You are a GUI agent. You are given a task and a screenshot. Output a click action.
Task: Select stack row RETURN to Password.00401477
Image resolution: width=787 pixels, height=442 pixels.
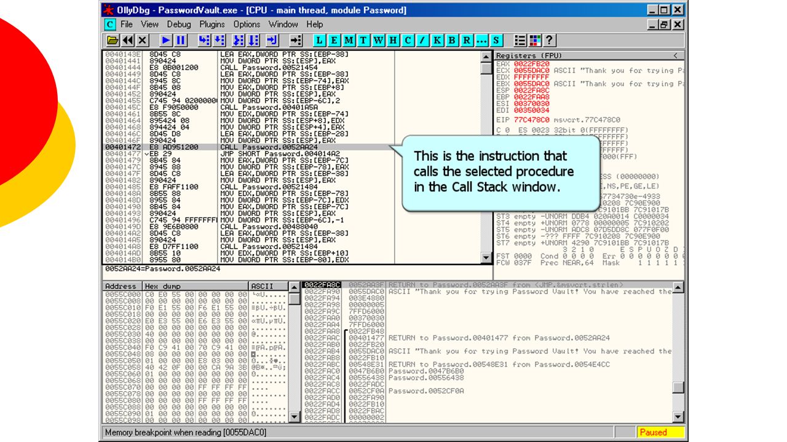488,338
